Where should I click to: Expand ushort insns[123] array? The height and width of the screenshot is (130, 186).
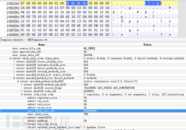(26, 118)
